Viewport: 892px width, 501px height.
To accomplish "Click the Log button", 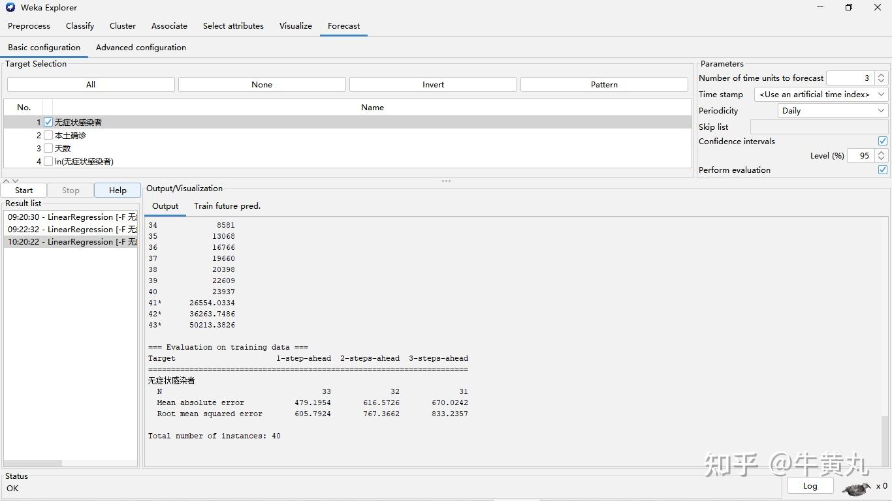I will pyautogui.click(x=810, y=485).
